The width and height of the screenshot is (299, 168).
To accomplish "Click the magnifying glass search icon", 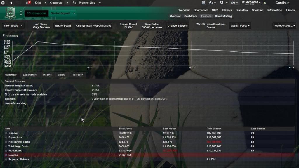I will [x=222, y=3].
